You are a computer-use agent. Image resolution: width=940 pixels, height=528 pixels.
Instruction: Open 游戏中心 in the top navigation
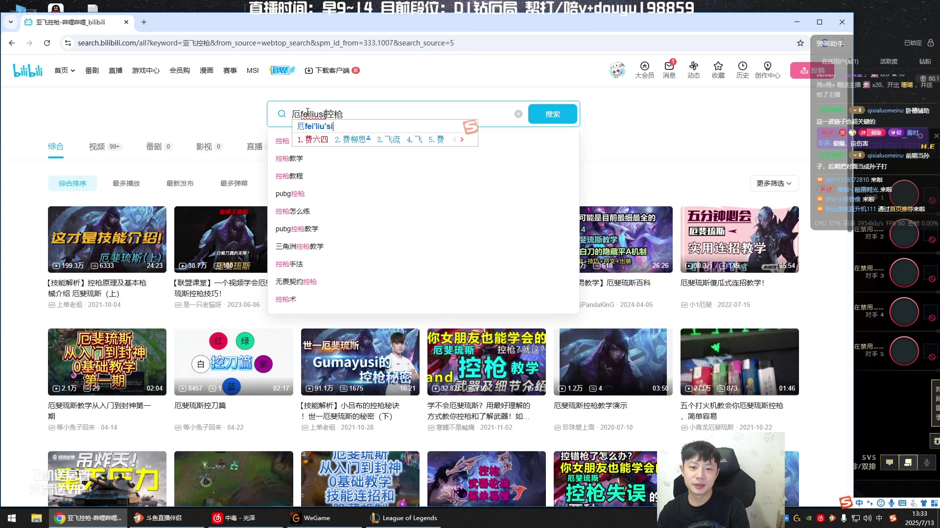tap(145, 70)
